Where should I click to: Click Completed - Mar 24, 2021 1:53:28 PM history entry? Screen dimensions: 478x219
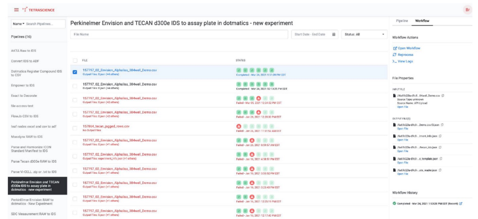pyautogui.click(x=427, y=203)
